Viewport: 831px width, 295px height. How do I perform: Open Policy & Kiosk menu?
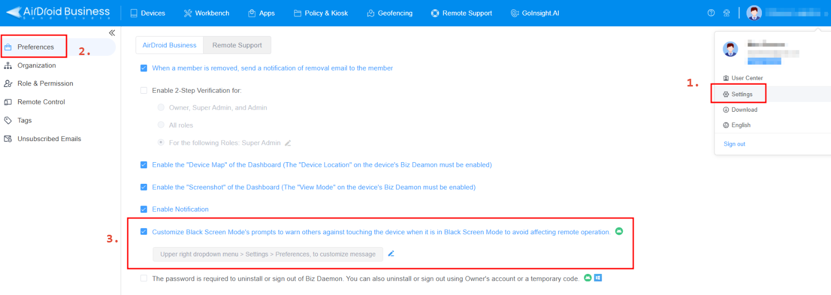click(x=321, y=13)
